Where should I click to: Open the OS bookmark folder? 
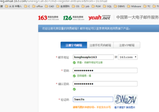tap(75, 6)
